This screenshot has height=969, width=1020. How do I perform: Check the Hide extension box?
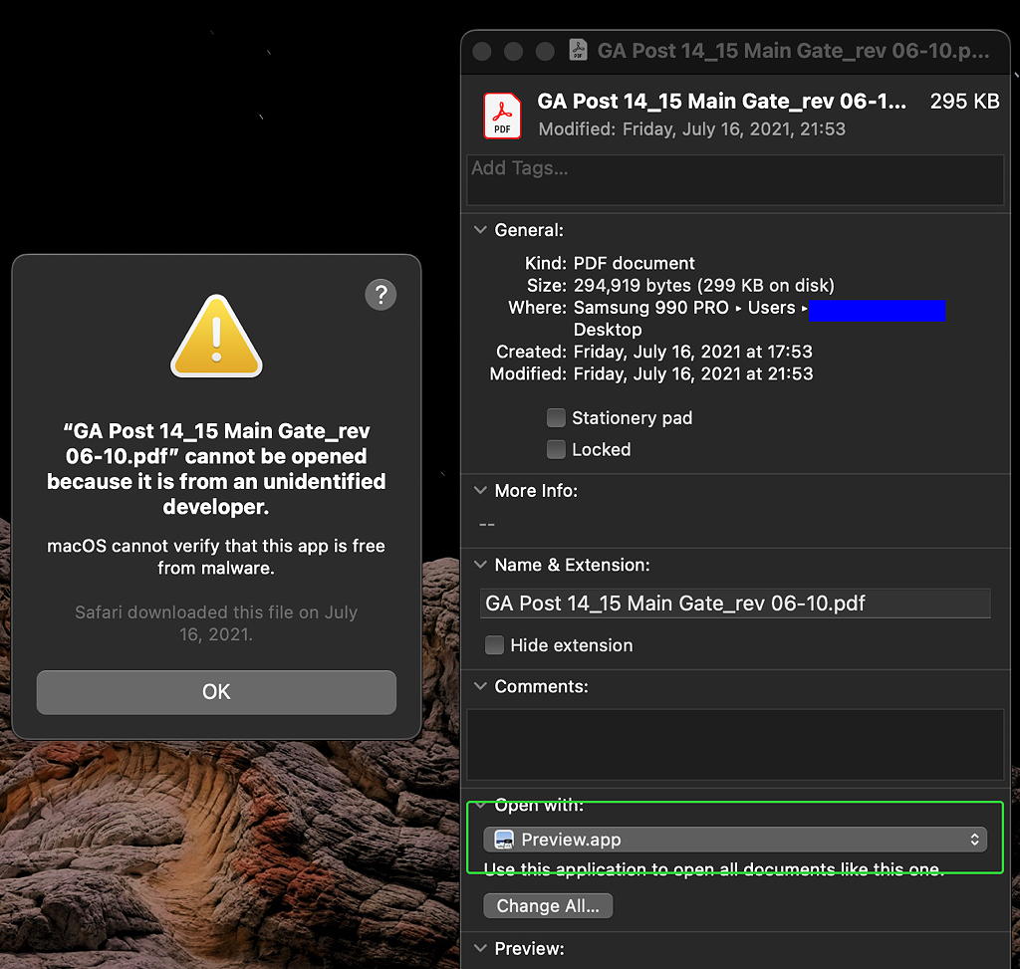(494, 645)
